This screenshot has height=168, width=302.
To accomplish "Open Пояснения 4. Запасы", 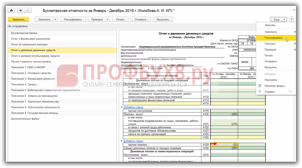I will click(62, 85).
